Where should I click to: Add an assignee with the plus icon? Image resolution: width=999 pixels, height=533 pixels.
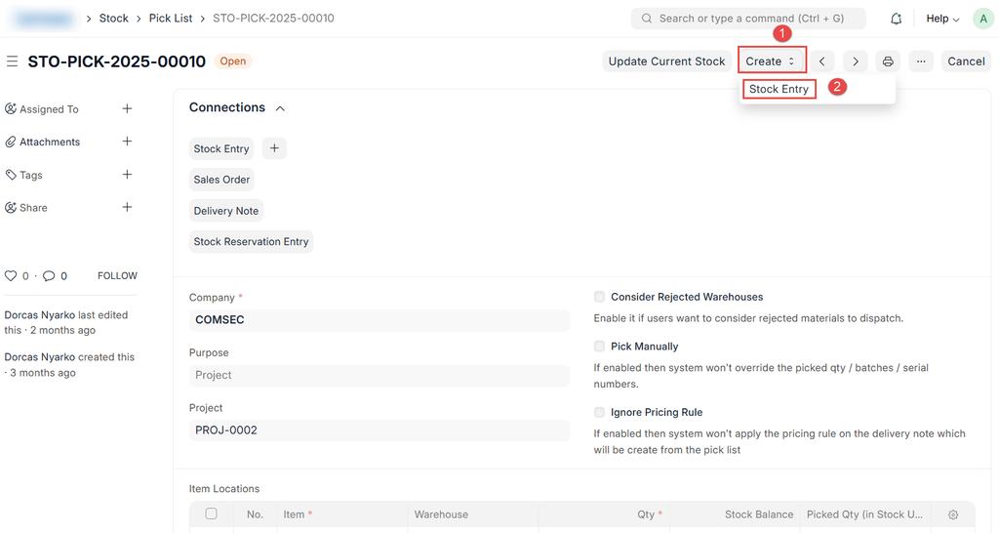(127, 109)
